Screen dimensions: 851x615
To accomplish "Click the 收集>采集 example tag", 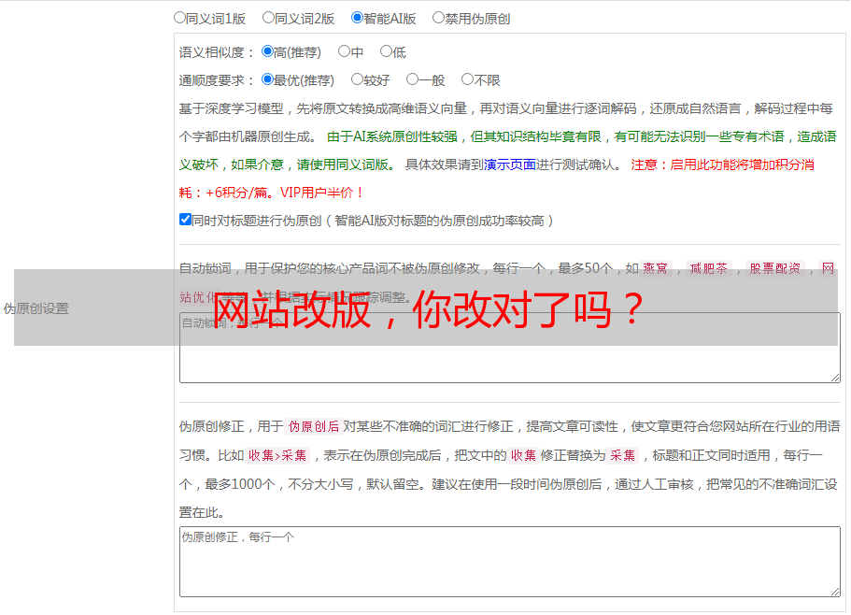I will click(x=277, y=455).
